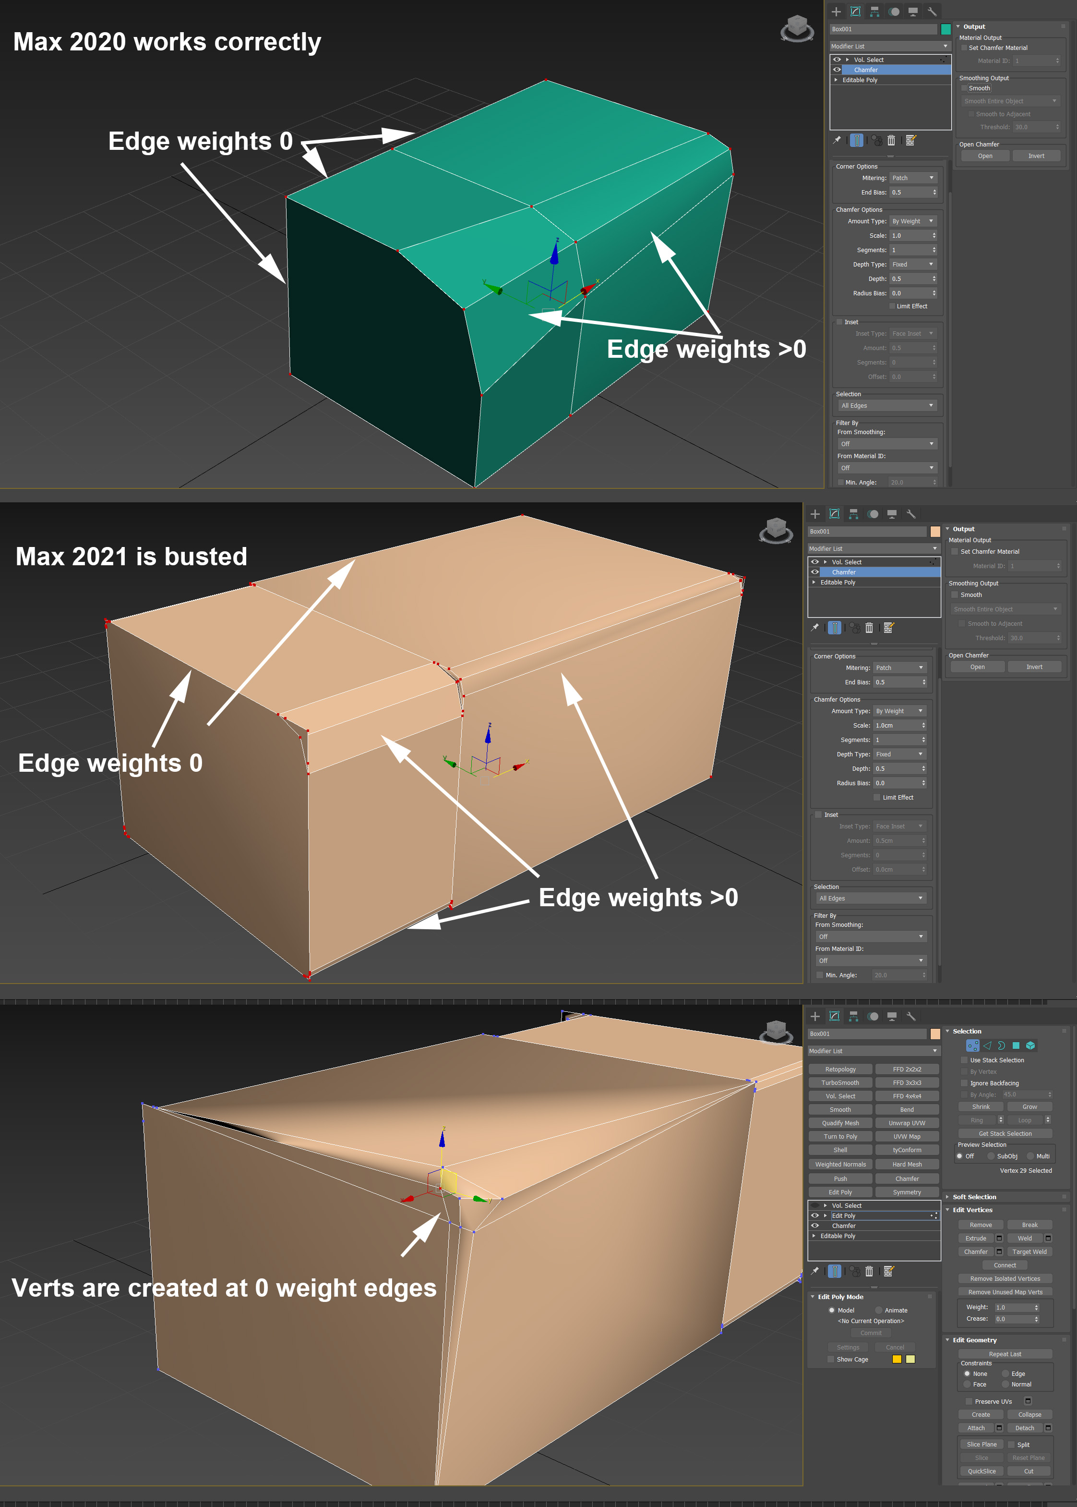Select the Polygon sub-object icon
The image size is (1077, 1507).
[1016, 1046]
